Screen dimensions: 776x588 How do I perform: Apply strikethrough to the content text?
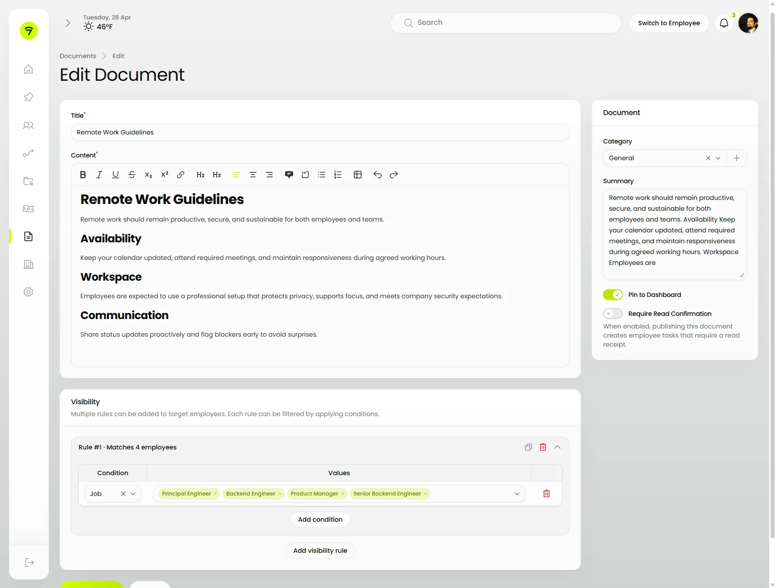tap(132, 175)
